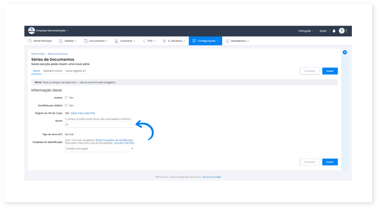The width and height of the screenshot is (379, 209).
Task: Open the vertical dots menu
Action: (346, 31)
